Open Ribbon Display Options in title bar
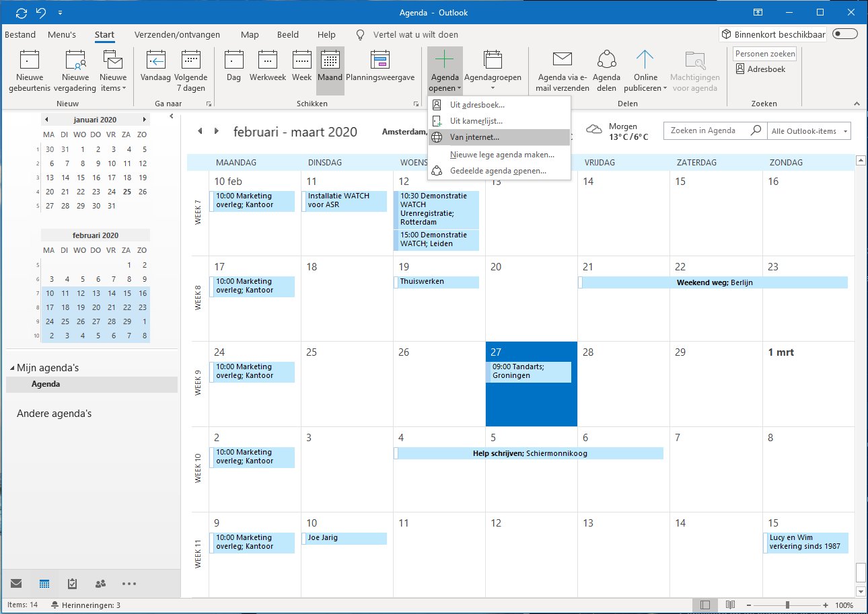 [758, 13]
